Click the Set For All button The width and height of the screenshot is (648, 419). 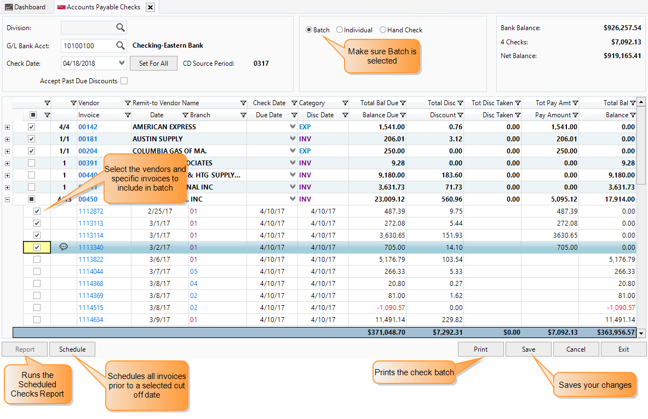(x=153, y=64)
